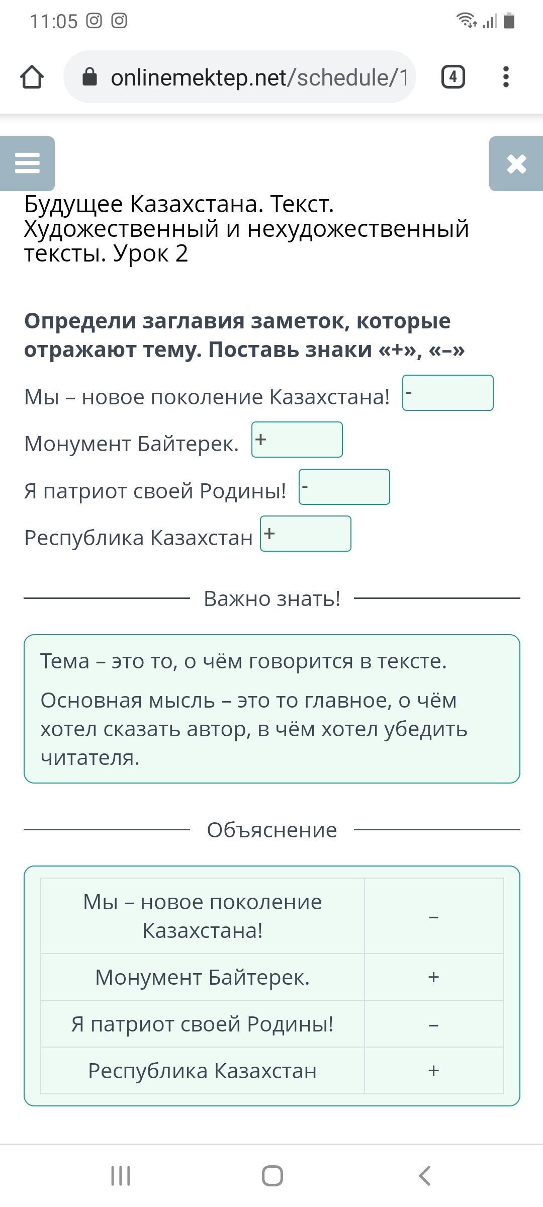Tap the battery status icon

point(509,21)
